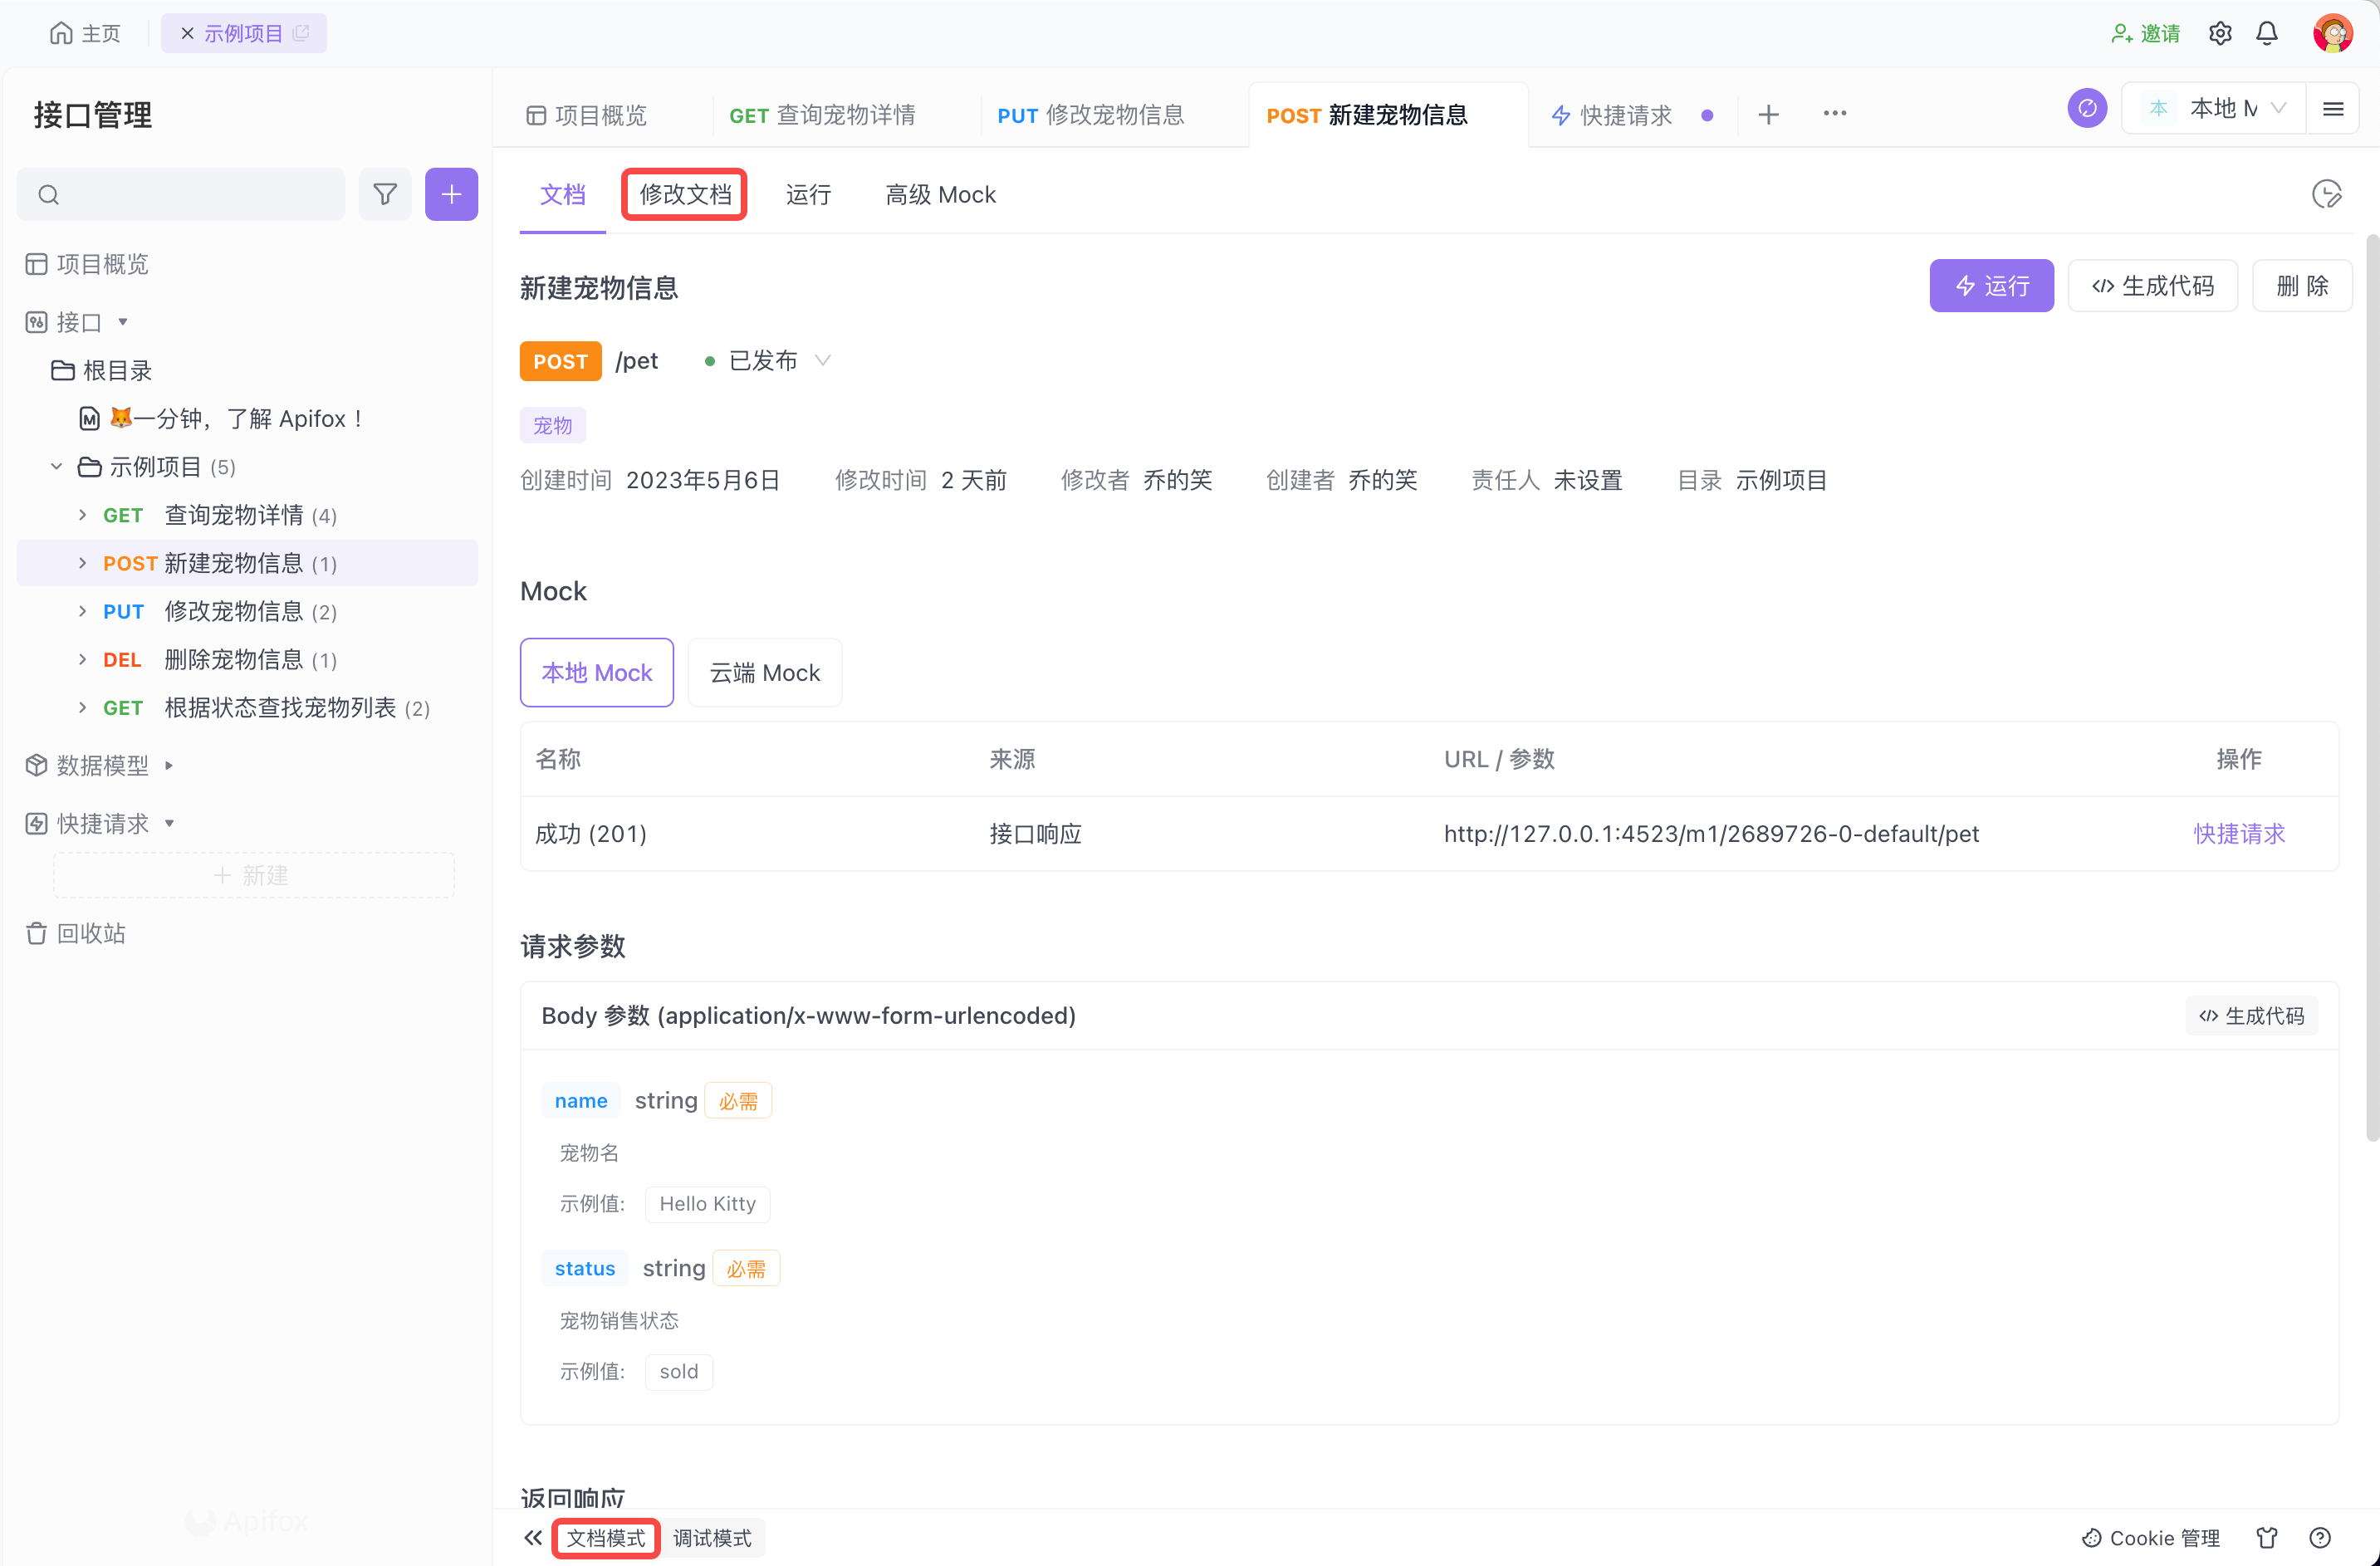Click the purple plus add button
The height and width of the screenshot is (1566, 2380).
pyautogui.click(x=451, y=194)
